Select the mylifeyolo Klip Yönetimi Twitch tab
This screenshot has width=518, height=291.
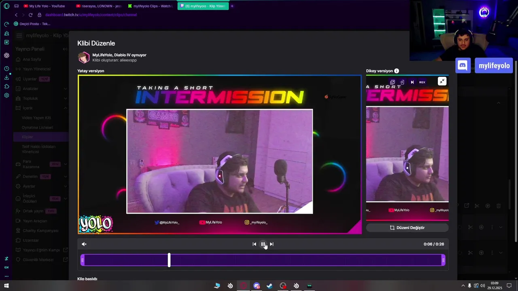click(x=203, y=6)
